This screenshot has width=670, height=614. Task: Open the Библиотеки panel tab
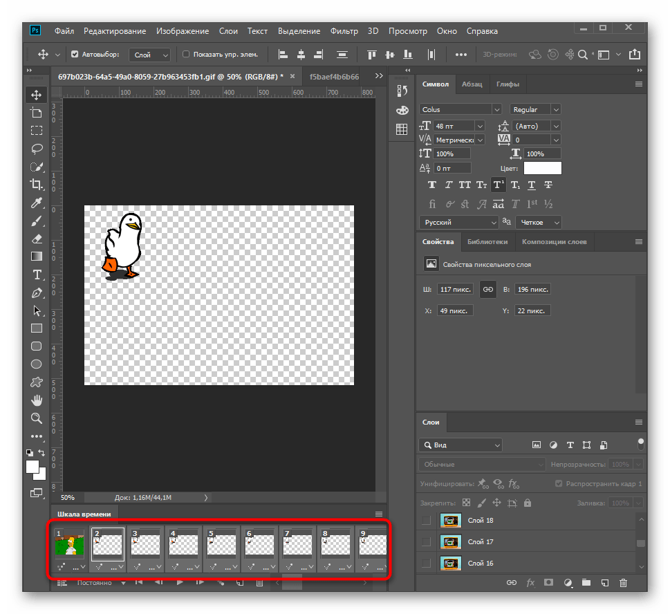[x=487, y=241]
